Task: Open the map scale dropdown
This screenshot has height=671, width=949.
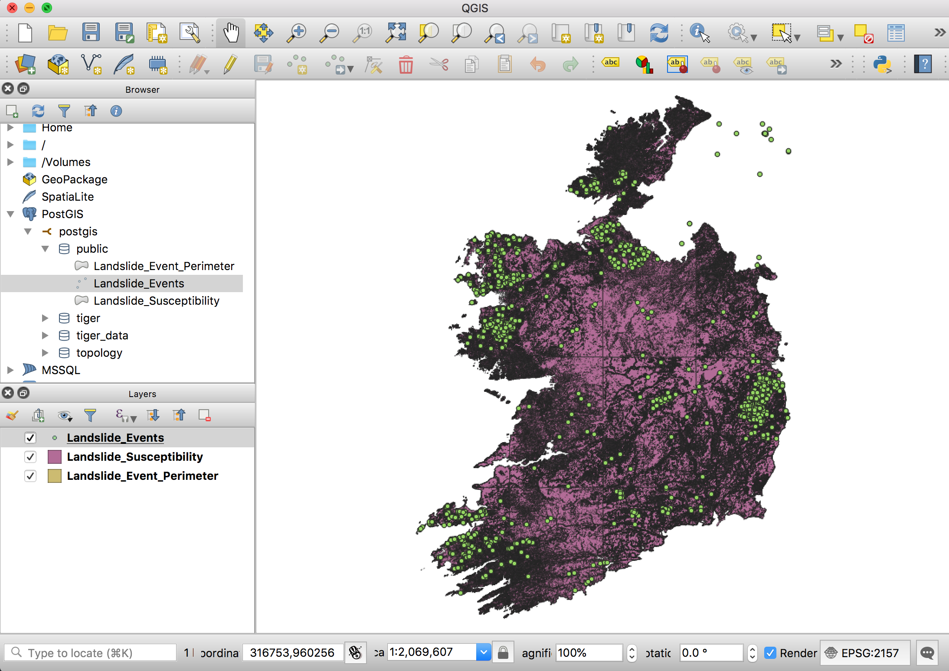Action: click(x=484, y=652)
